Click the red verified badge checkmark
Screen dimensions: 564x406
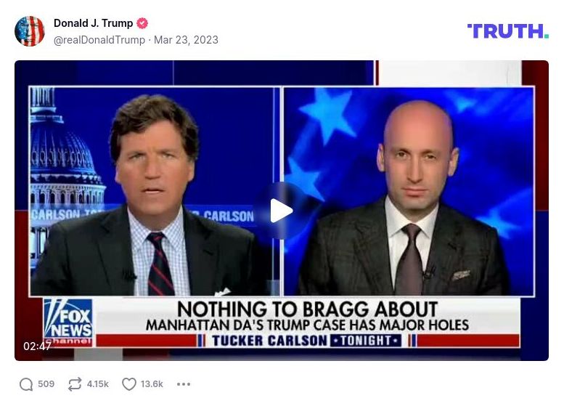142,23
